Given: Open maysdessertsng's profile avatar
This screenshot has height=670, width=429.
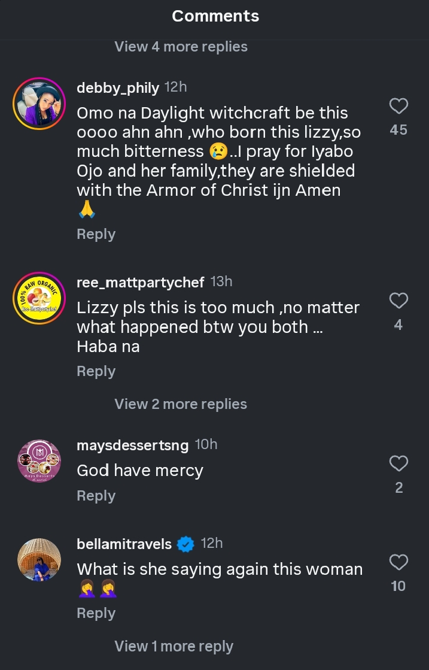Looking at the screenshot, I should (x=39, y=462).
